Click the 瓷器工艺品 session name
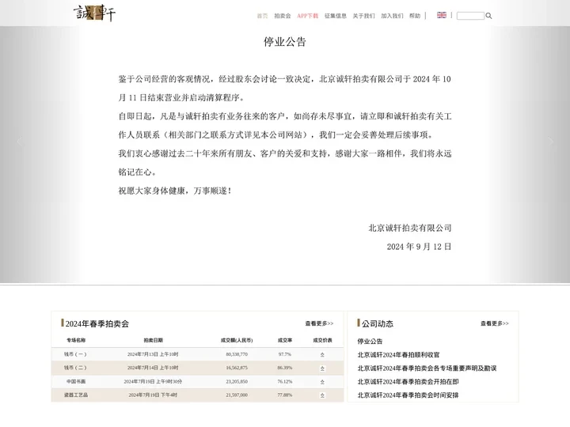 [76, 395]
